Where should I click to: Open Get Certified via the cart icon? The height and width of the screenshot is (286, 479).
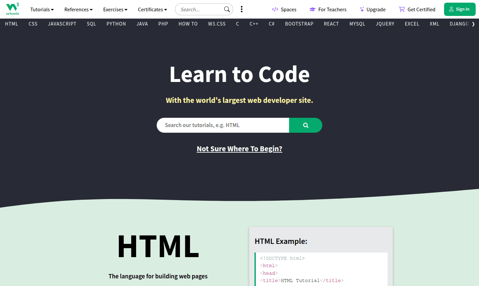(x=401, y=9)
